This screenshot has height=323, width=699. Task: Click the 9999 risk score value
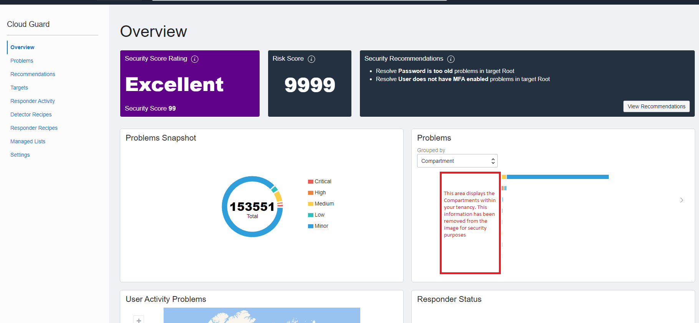coord(310,85)
